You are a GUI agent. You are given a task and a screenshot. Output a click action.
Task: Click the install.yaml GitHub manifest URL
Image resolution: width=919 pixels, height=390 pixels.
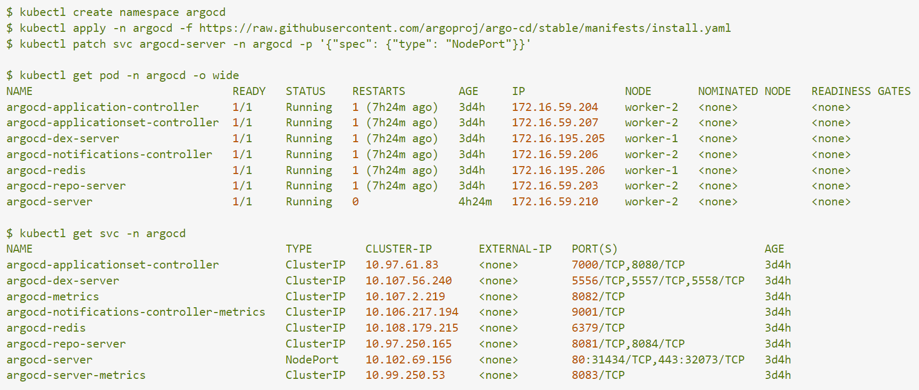[x=465, y=28]
